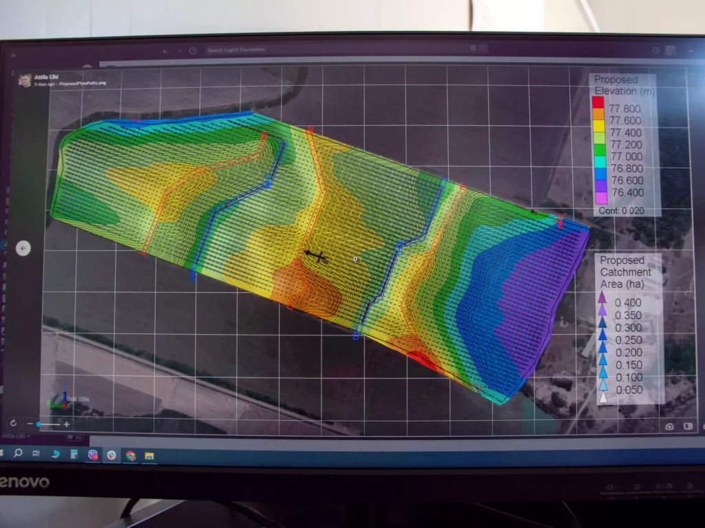Screen dimensions: 705x528
Task: Open Slack's history clock icon
Action: pyautogui.click(x=193, y=51)
